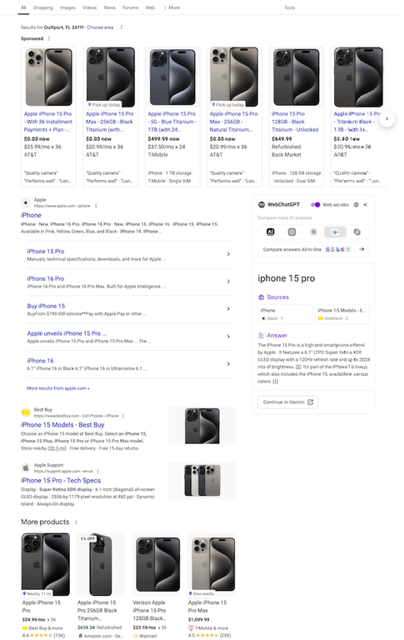Open Apple result three-dot options
This screenshot has height=640, width=404.
pos(96,206)
